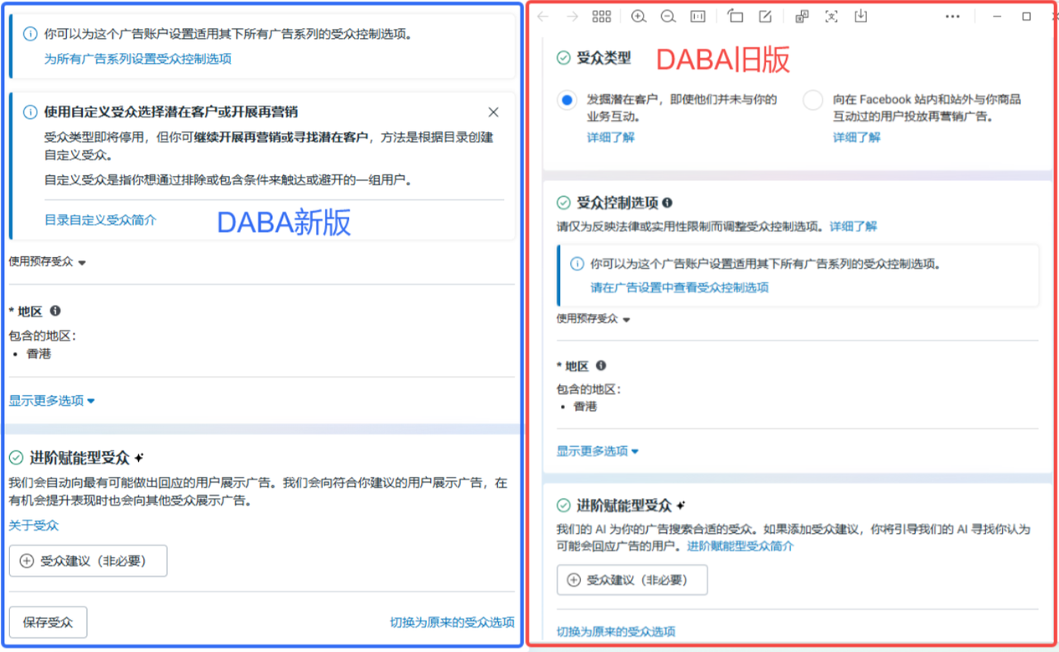The width and height of the screenshot is (1059, 652).
Task: Click info icon beside 使用自定义受众选择潜在客户或开展再营销
Action: pyautogui.click(x=31, y=112)
